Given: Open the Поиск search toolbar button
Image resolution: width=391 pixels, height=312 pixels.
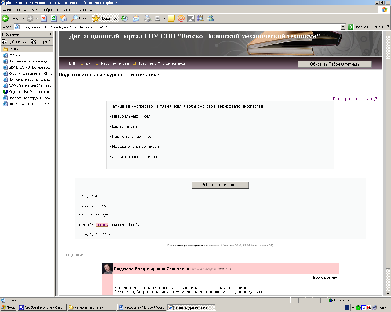Looking at the screenshot, I should (80, 18).
